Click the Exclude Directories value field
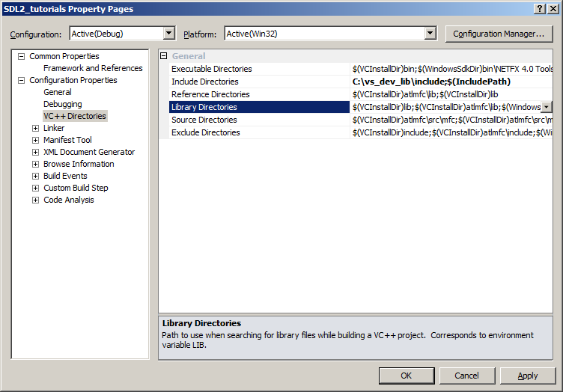This screenshot has height=392, width=563. (x=451, y=132)
